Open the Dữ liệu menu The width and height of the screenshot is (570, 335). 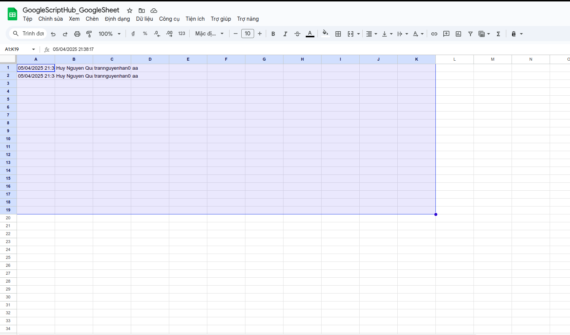click(x=144, y=19)
